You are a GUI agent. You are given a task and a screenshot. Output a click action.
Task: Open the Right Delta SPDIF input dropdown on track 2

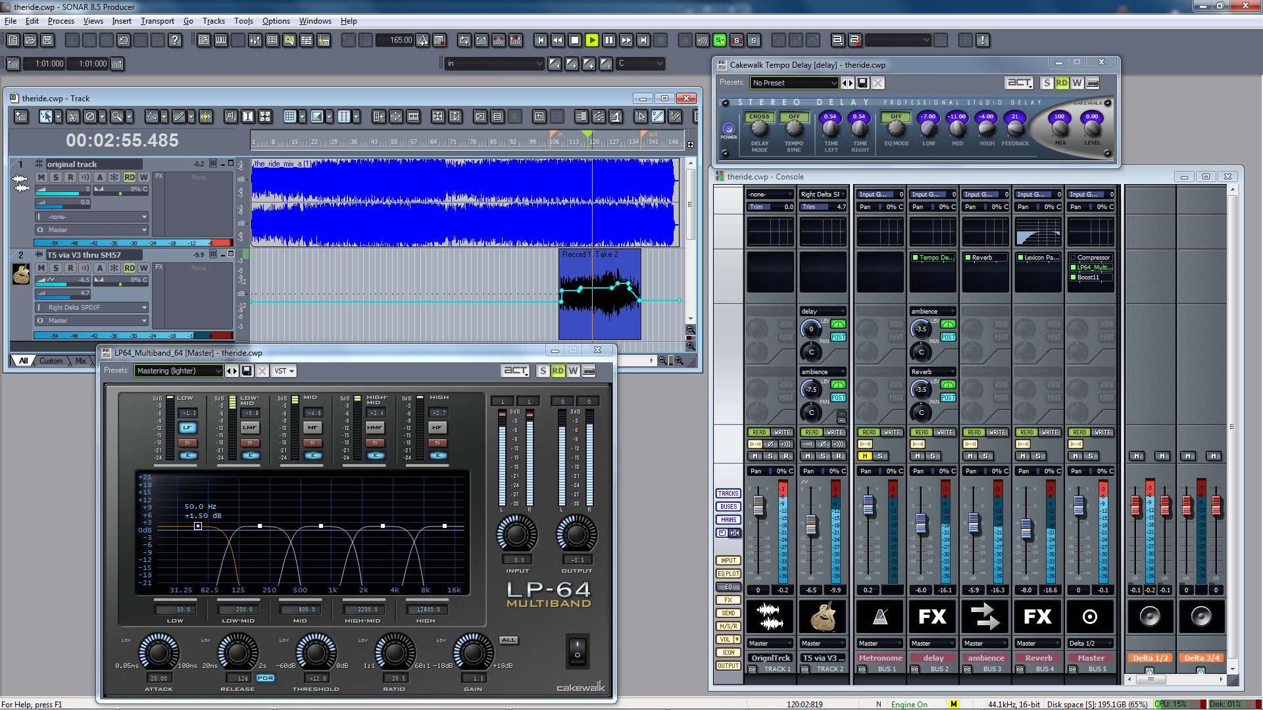pos(92,308)
